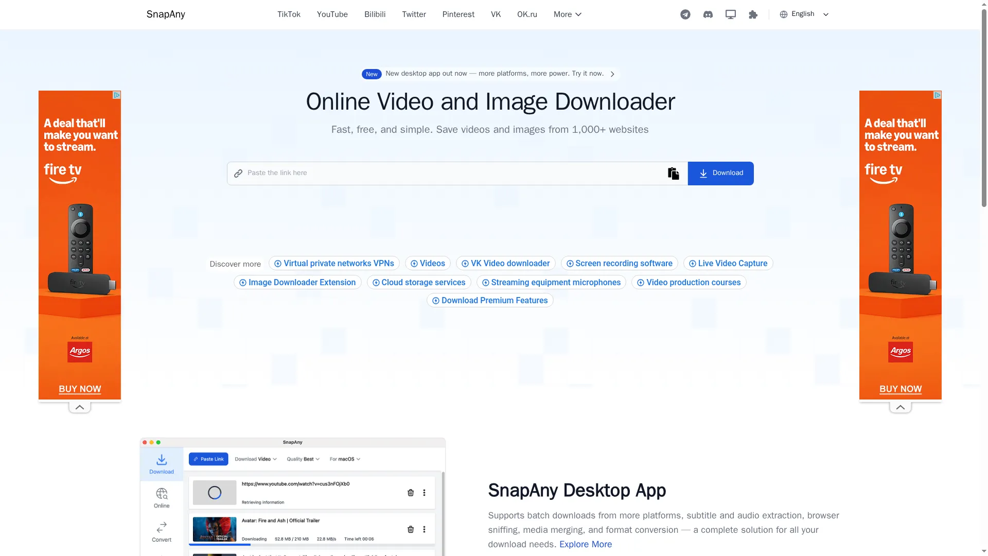Open the English language dropdown
Image resolution: width=988 pixels, height=556 pixels.
804,14
